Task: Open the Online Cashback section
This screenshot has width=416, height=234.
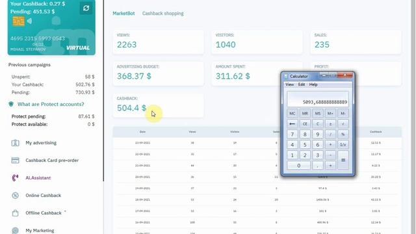Action: point(44,195)
